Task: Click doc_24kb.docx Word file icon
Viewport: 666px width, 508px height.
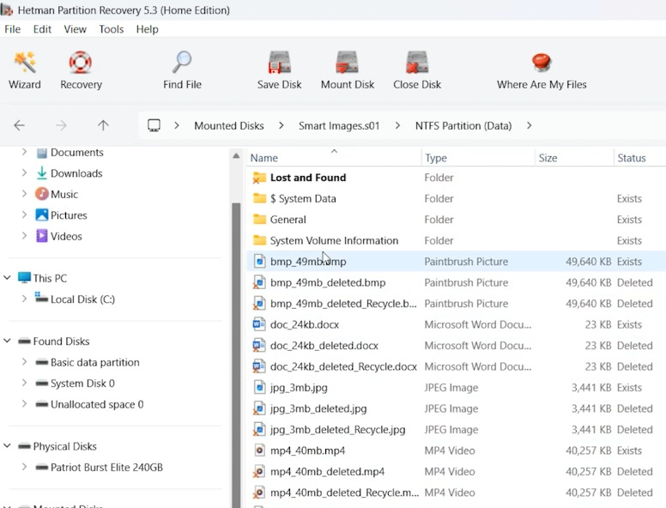Action: click(x=259, y=324)
